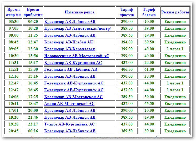Open the Новороссийск АВ-Мостовской АС route link
Image resolution: width=196 pixels, height=141 pixels.
click(x=77, y=56)
